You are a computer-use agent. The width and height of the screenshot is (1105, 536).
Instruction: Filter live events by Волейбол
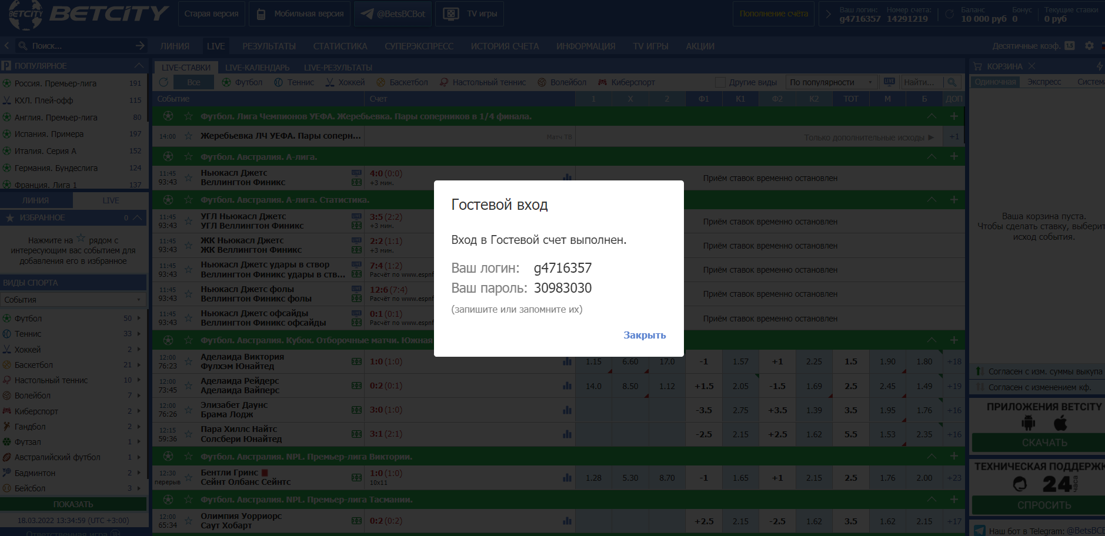(562, 82)
